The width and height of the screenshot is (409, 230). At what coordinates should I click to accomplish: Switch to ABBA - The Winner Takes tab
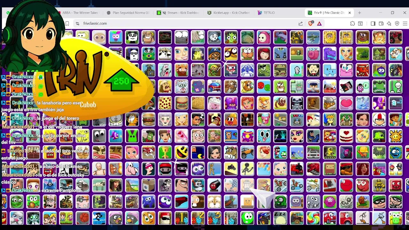(x=79, y=13)
